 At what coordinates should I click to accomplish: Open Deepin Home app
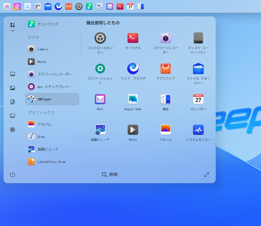click(x=133, y=99)
